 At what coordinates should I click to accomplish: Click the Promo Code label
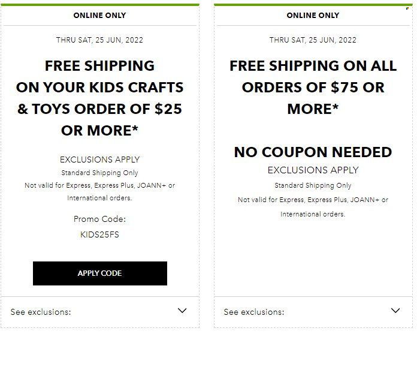(x=99, y=219)
